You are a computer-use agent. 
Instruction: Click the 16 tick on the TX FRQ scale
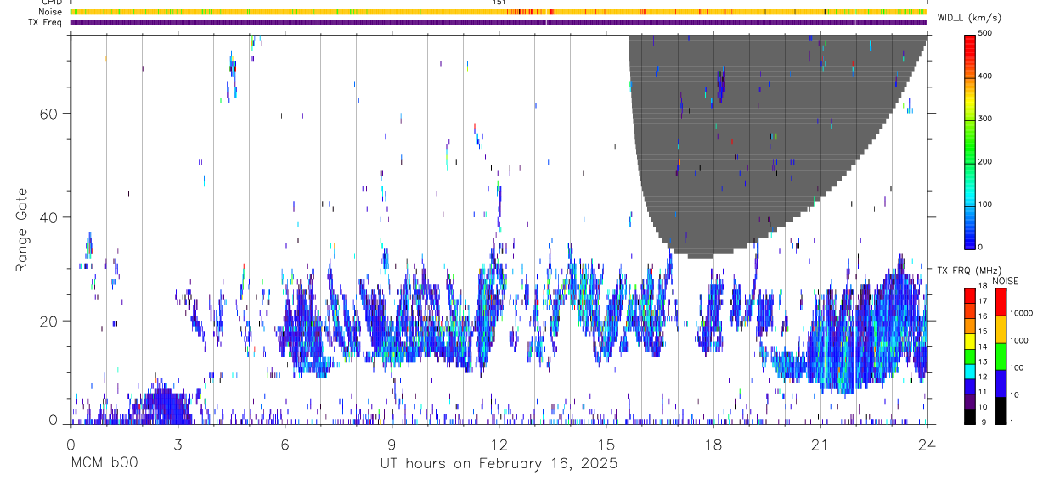pos(983,316)
